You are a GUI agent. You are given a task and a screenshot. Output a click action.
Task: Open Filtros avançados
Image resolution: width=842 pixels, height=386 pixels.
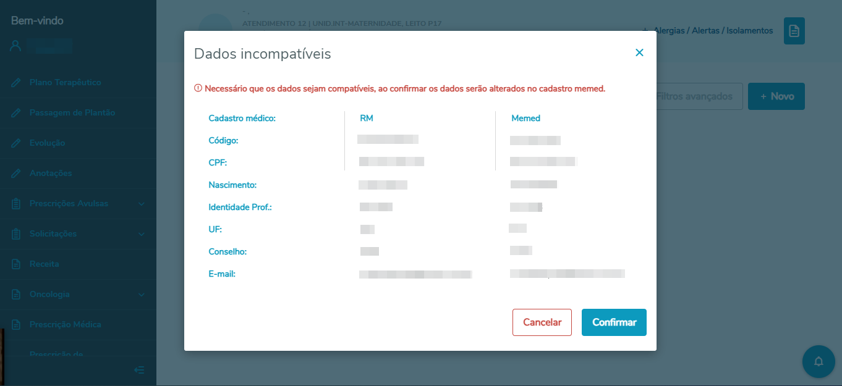(694, 96)
